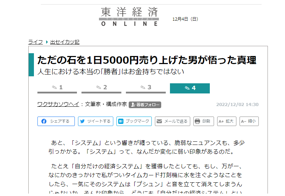Image resolution: width=285 pixels, height=196 pixels.
Task: Click the Twitter bird icon
Action: tap(83, 121)
